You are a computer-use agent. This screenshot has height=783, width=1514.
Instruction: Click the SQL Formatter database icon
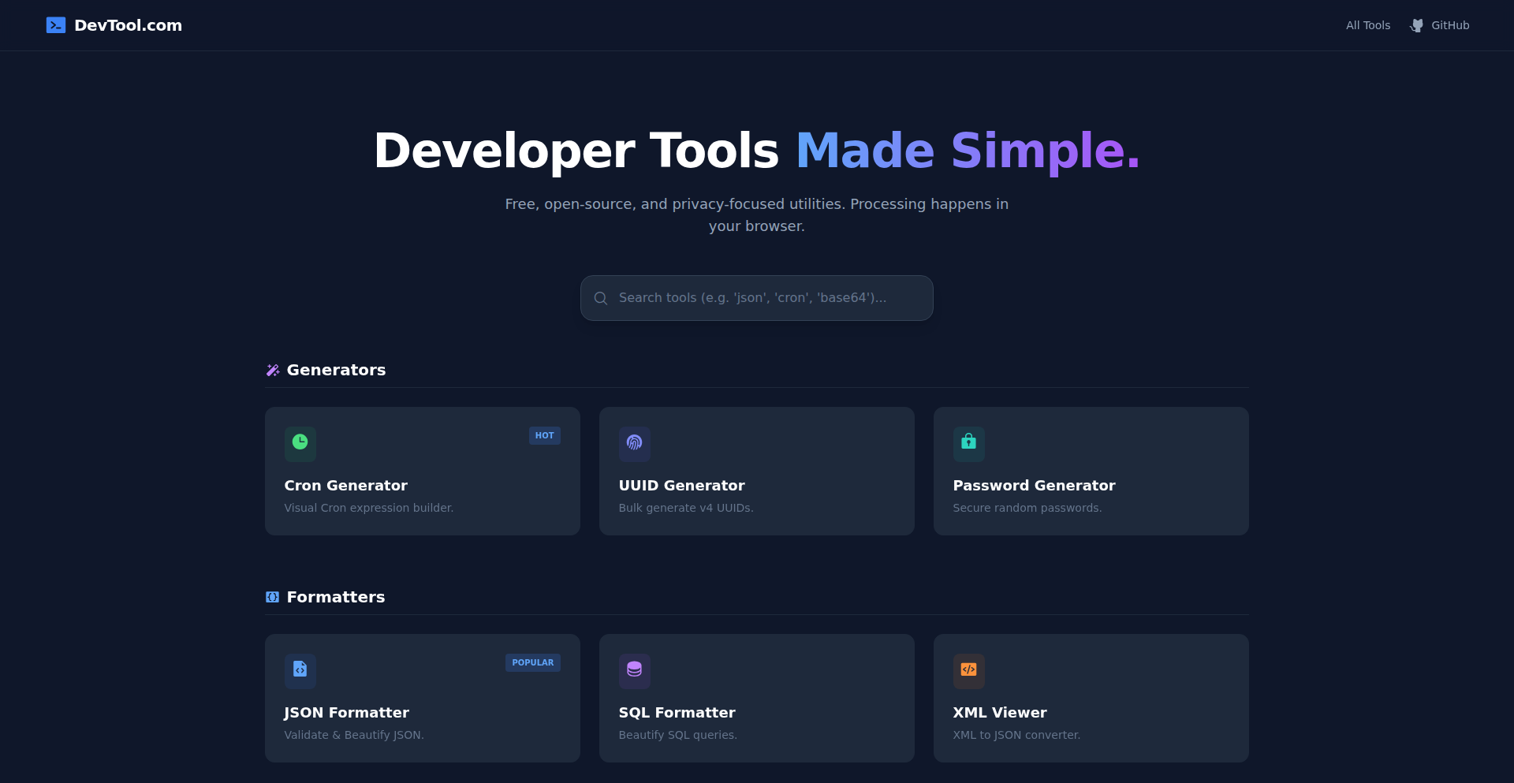(x=635, y=669)
